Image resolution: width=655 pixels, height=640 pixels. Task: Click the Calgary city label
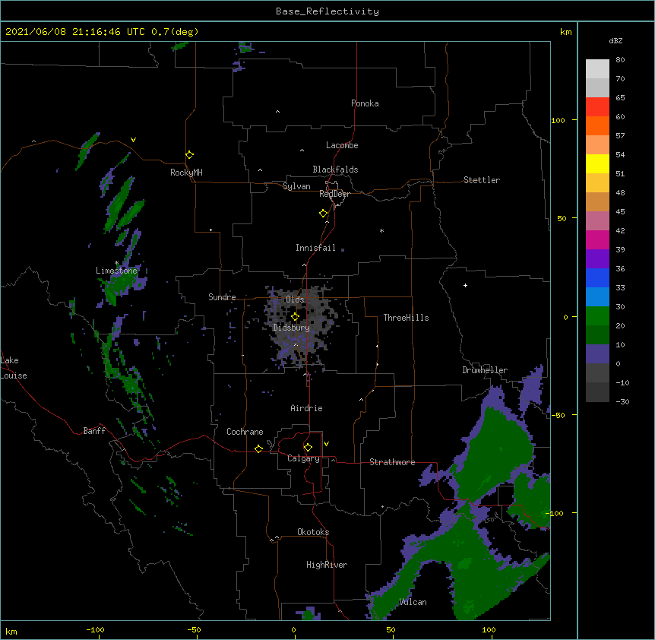pos(303,458)
